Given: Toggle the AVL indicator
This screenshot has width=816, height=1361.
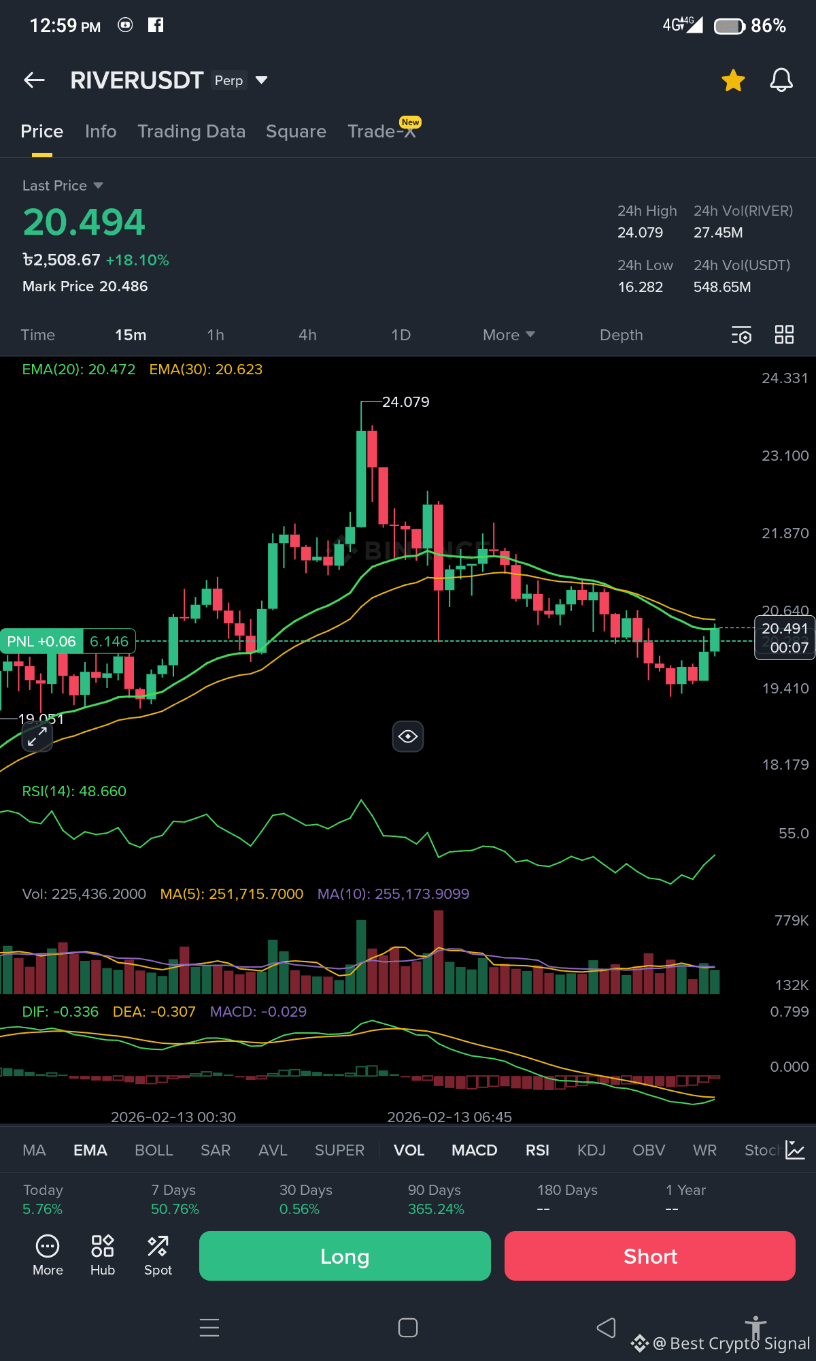Looking at the screenshot, I should (273, 1150).
